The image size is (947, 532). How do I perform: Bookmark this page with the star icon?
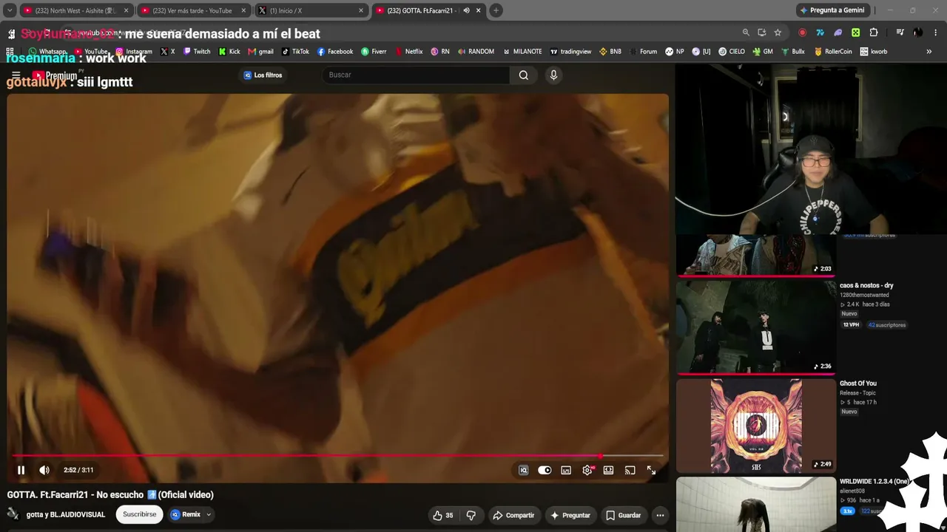click(778, 33)
